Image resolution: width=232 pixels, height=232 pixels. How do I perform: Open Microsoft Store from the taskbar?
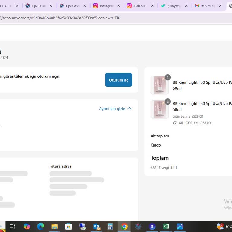69,226
